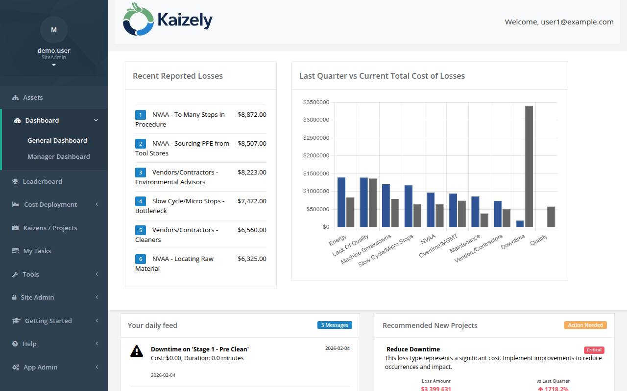Collapse the Dashboard menu section
The width and height of the screenshot is (627, 391).
tap(96, 120)
